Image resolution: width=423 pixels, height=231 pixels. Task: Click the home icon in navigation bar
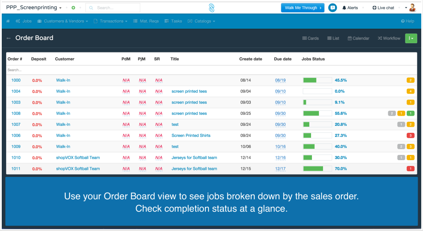8,21
